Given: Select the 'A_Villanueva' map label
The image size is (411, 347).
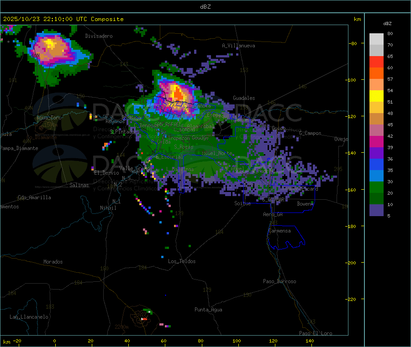Looking at the screenshot, I should click(238, 46).
